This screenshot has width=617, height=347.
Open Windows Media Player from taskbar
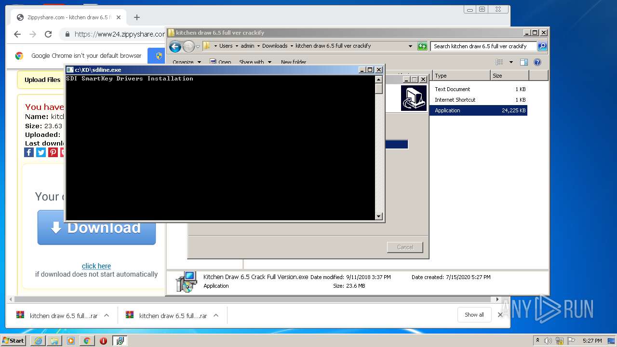click(x=71, y=341)
